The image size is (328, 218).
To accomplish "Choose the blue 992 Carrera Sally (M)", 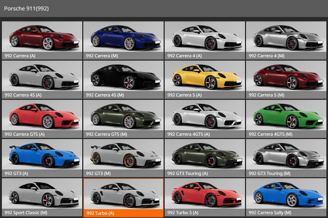I will pos(286,195).
